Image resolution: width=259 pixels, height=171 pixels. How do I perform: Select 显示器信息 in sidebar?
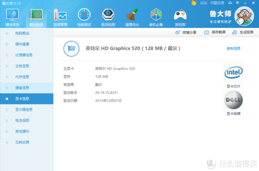pos(27,110)
